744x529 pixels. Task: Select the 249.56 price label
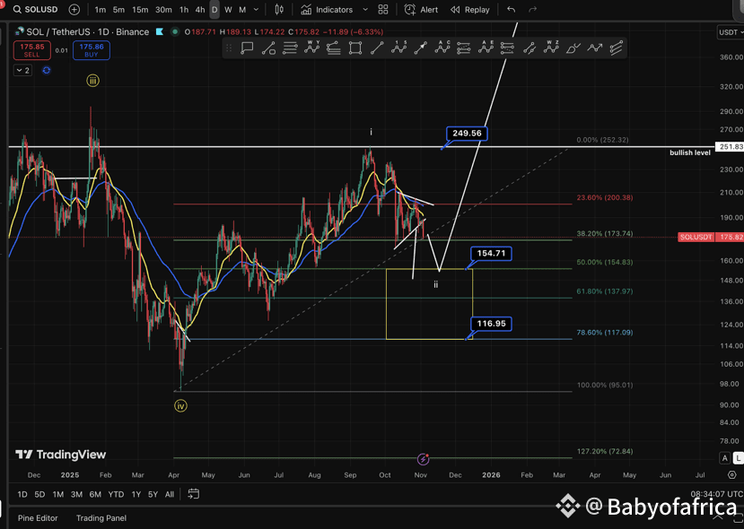(x=467, y=134)
